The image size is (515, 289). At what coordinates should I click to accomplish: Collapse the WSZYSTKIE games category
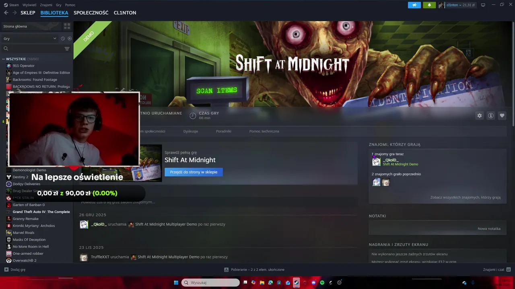(x=3, y=59)
